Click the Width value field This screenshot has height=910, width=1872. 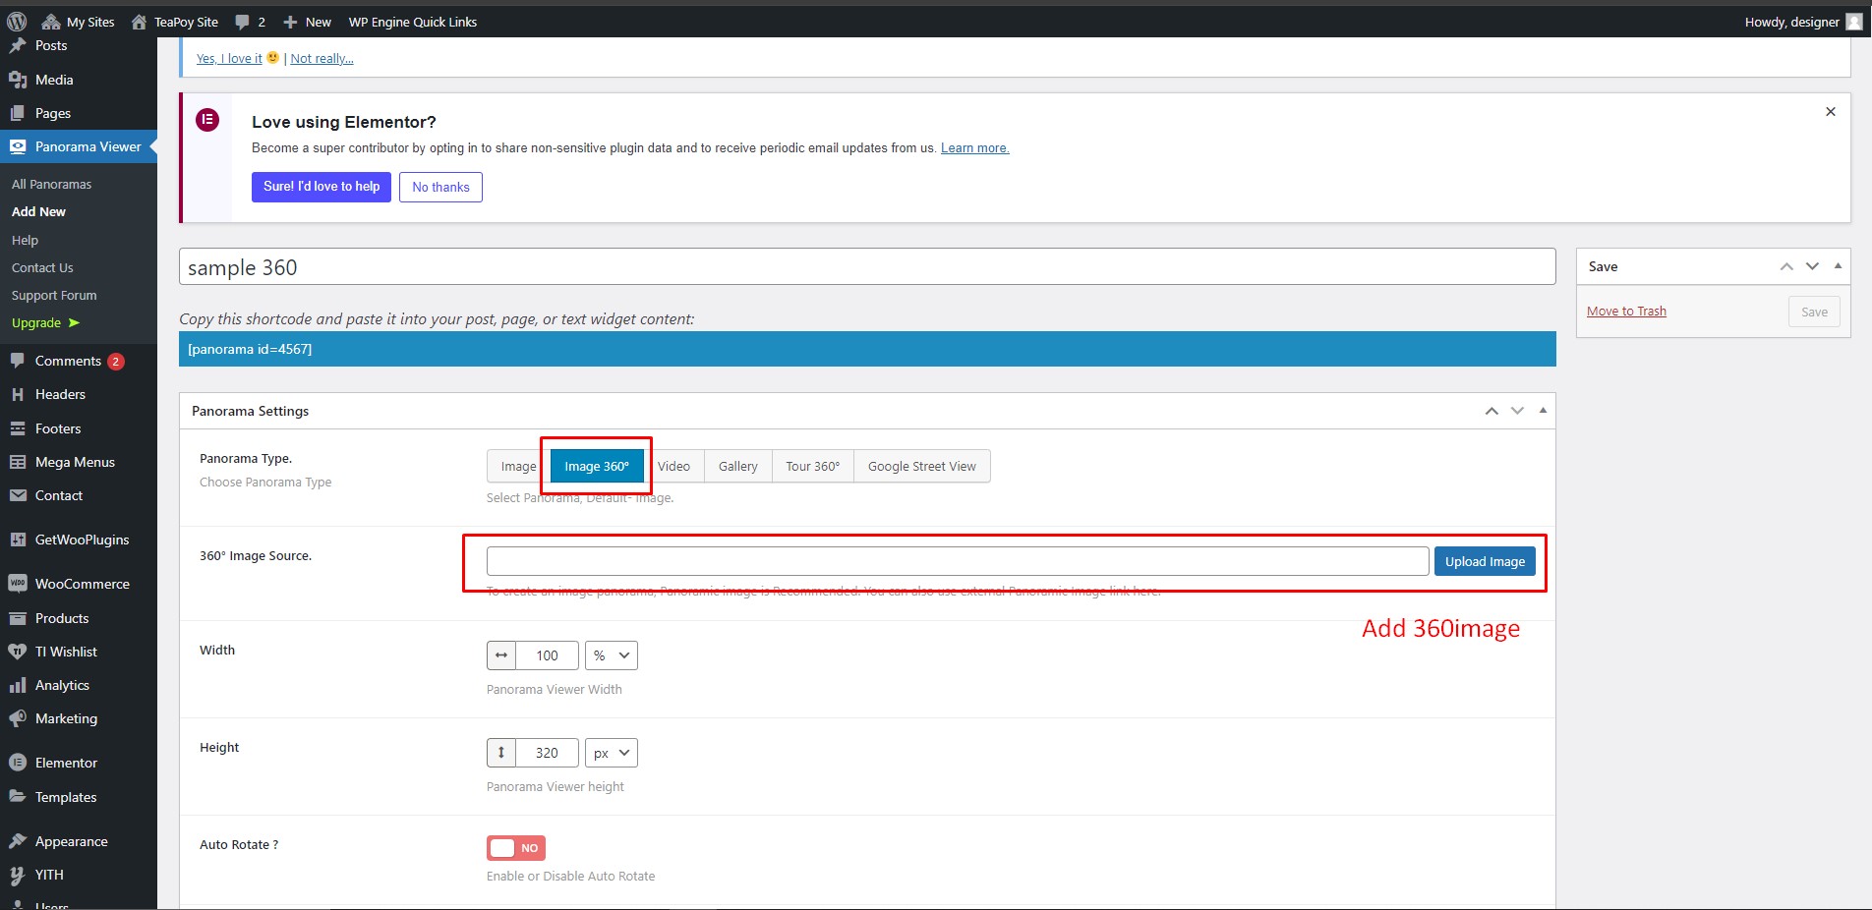(547, 655)
